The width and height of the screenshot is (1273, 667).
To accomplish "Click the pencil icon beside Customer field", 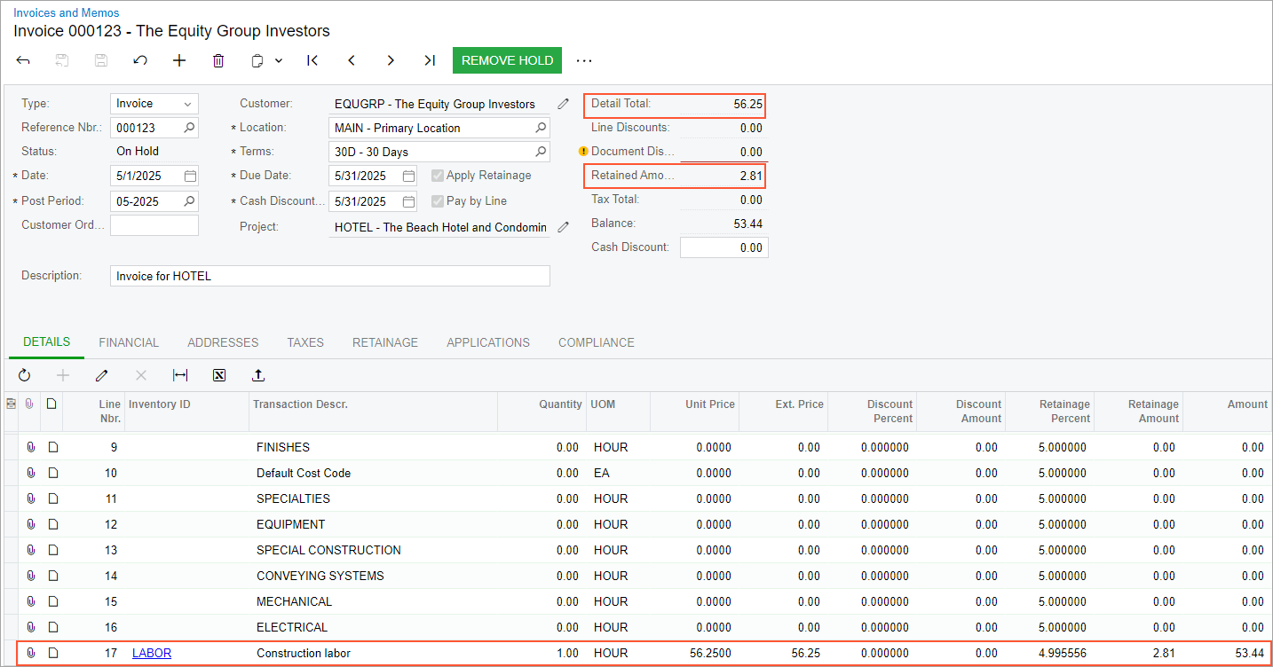I will (x=563, y=104).
